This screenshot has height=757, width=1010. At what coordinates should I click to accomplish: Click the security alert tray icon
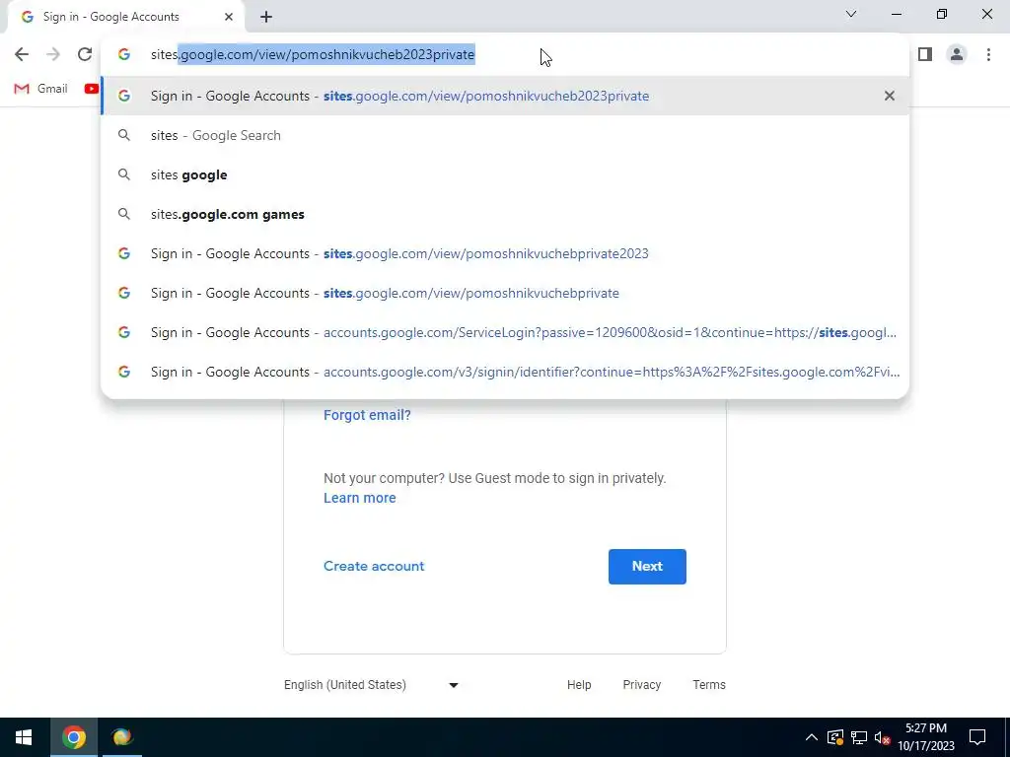point(835,737)
